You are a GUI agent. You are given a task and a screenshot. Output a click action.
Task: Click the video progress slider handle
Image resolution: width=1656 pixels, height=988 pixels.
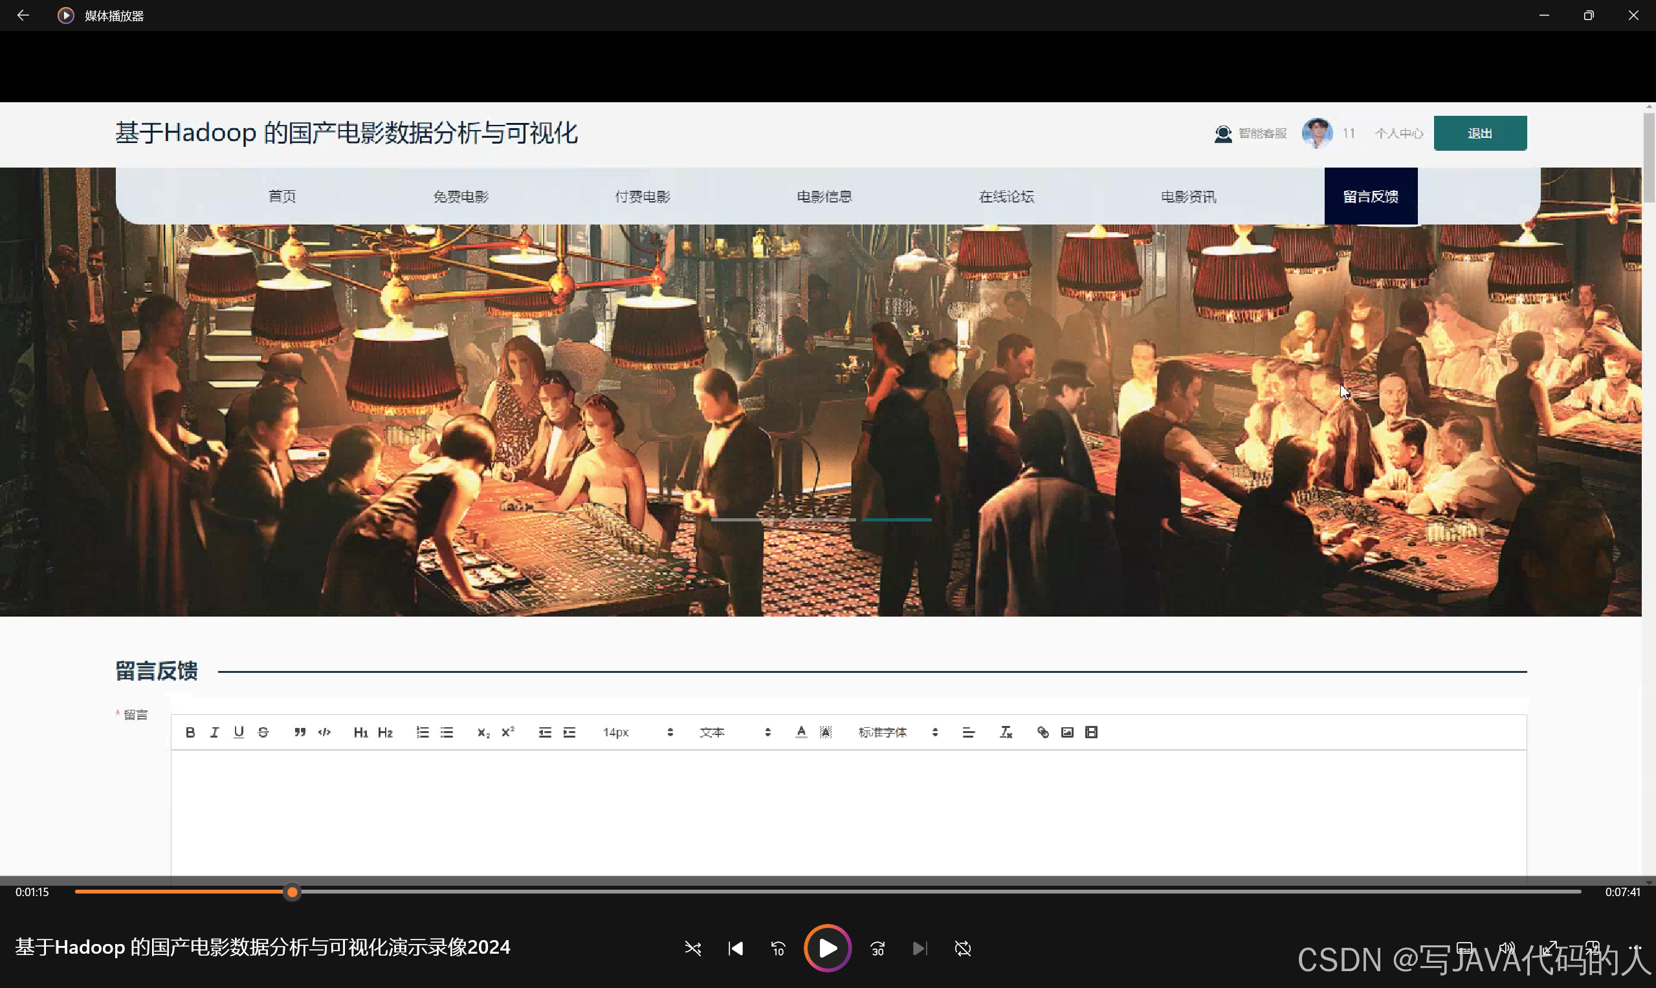293,892
